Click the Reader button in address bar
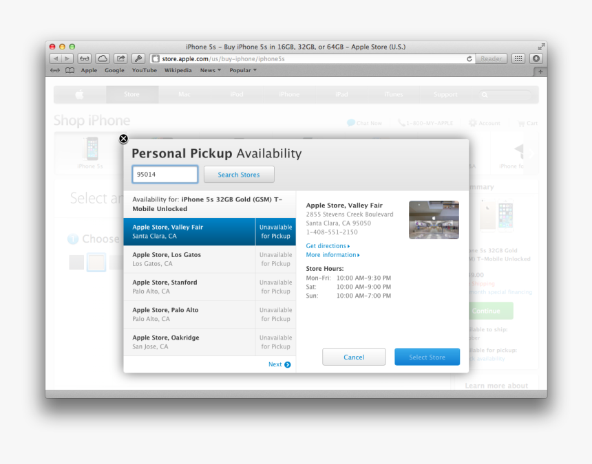 491,59
